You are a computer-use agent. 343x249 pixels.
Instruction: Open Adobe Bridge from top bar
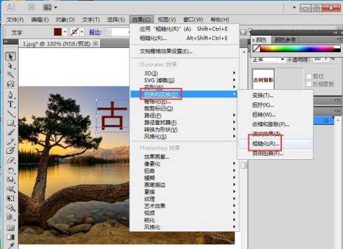[32, 8]
